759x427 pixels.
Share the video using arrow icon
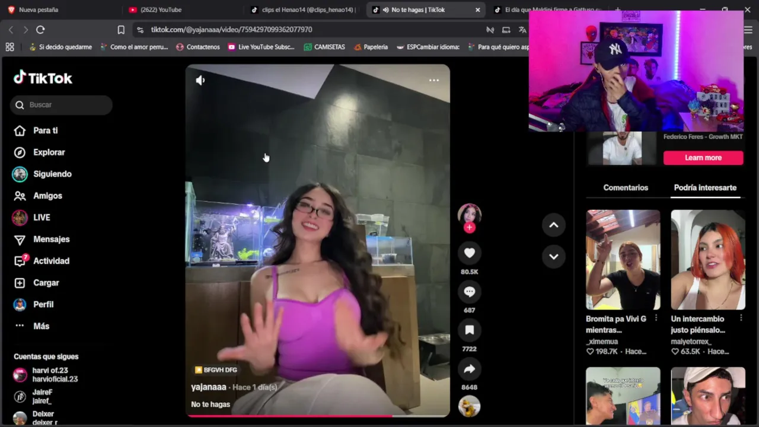tap(469, 369)
